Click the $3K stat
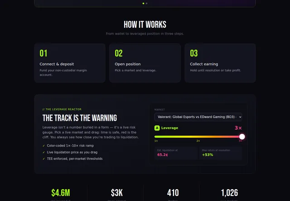Viewport: 290px width, 201px height. pyautogui.click(x=117, y=193)
